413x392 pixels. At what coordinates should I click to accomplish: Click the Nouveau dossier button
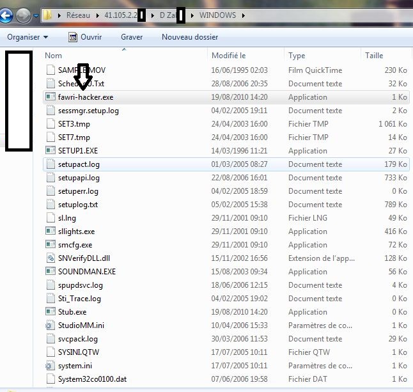click(x=190, y=37)
